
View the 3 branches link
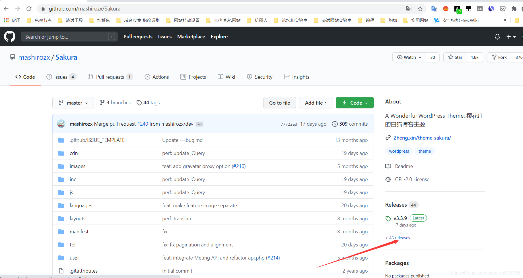(115, 102)
